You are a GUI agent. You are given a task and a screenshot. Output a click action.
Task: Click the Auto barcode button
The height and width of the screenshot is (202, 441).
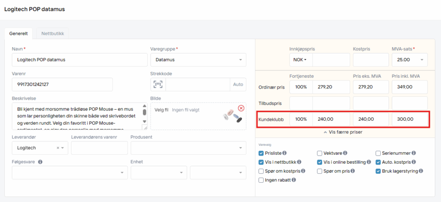(x=238, y=84)
